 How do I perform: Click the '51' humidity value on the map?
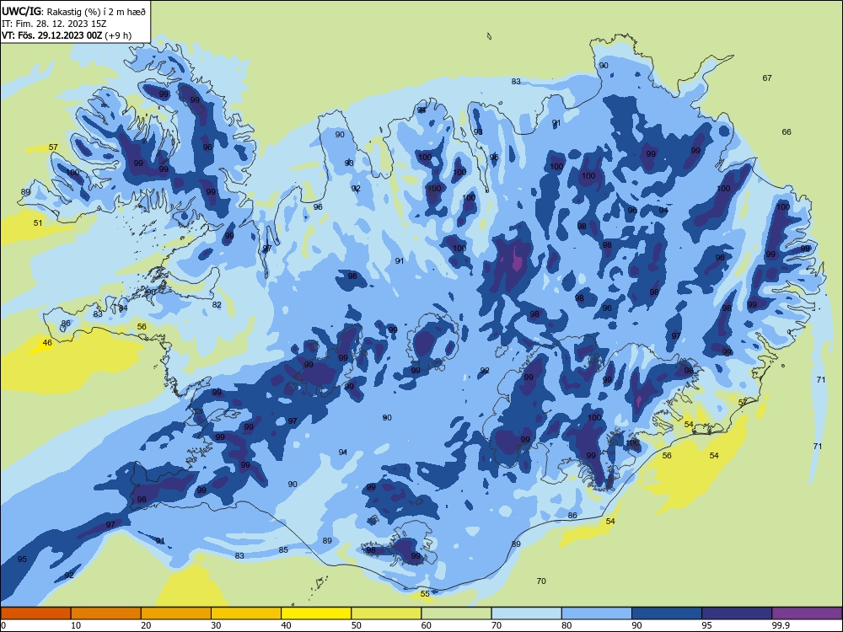[x=38, y=222]
